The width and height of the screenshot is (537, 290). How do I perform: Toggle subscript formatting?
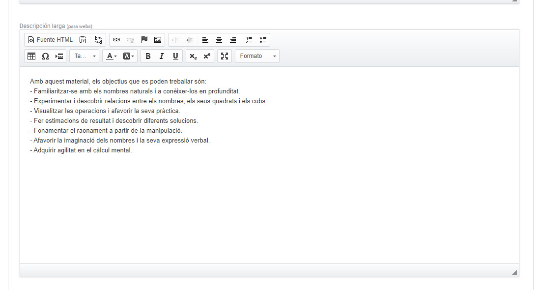click(x=193, y=56)
